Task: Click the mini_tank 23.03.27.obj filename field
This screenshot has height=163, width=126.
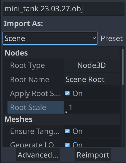Action: pyautogui.click(x=64, y=9)
